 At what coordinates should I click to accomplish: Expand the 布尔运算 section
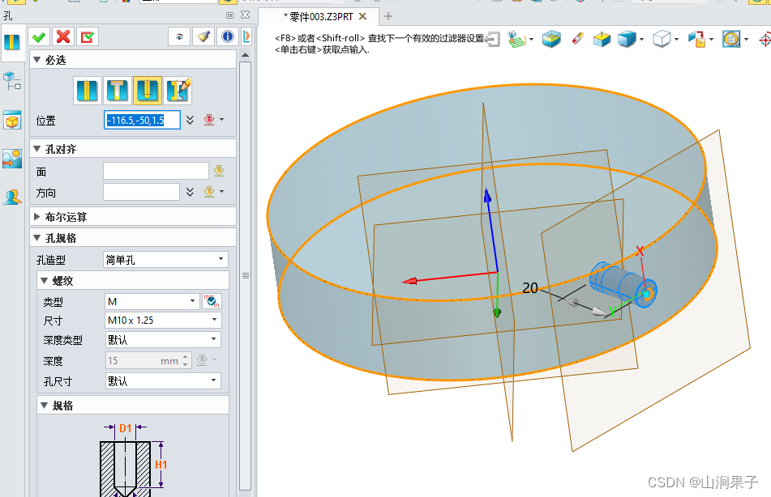[x=36, y=217]
